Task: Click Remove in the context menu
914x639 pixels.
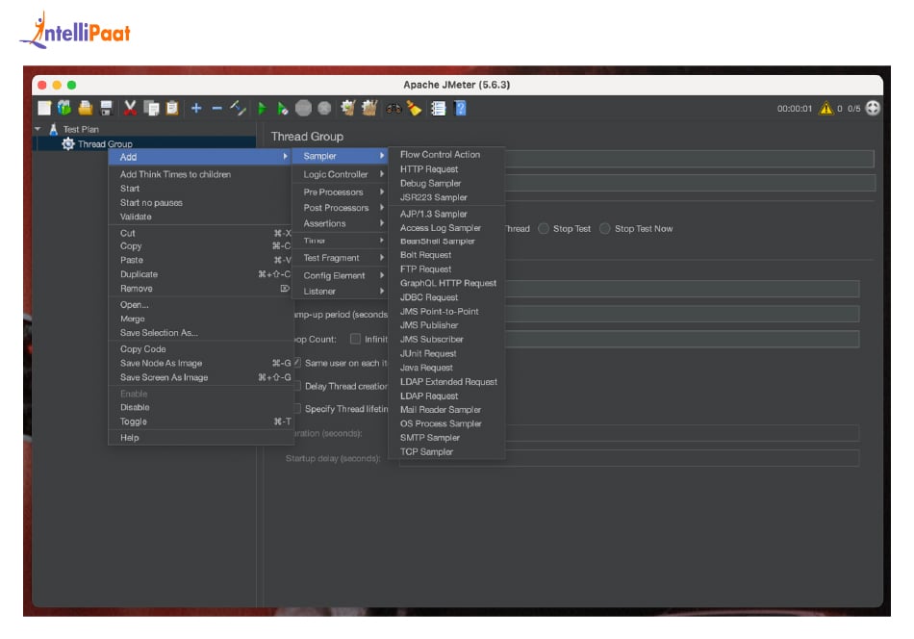Action: [199, 289]
